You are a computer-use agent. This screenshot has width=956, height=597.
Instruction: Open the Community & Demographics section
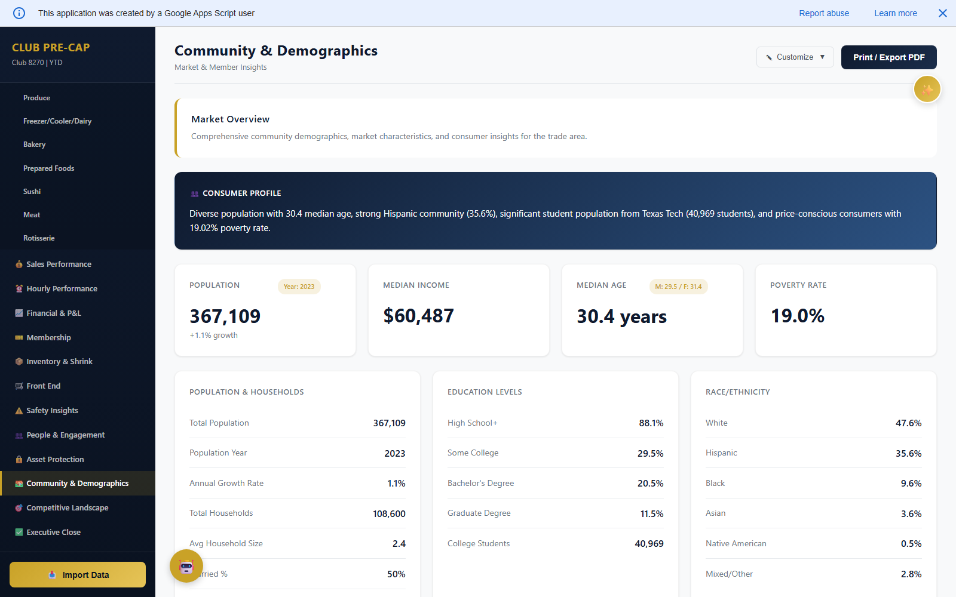76,483
